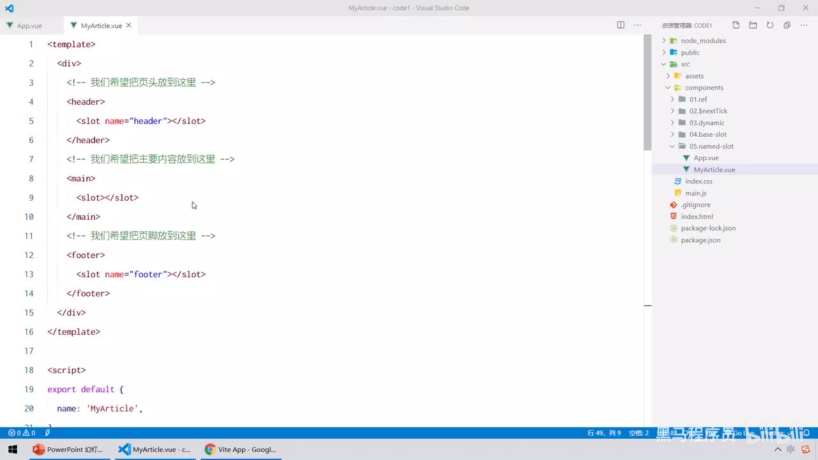The width and height of the screenshot is (818, 460).
Task: Expand the 02.$nextTick folder
Action: (708, 111)
